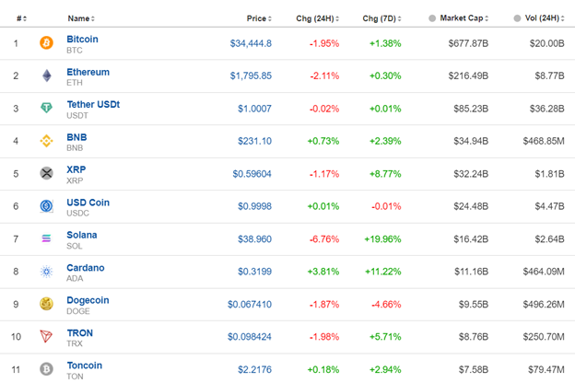The height and width of the screenshot is (383, 575).
Task: Sort by Chg (24H) column
Action: (318, 18)
